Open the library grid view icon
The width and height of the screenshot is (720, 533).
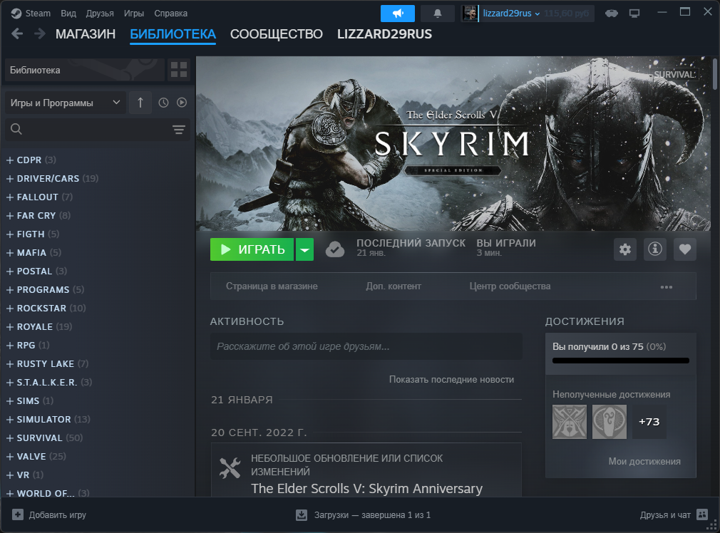[x=178, y=70]
